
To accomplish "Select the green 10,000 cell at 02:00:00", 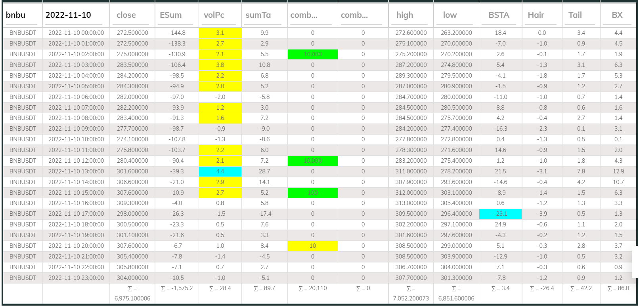I will click(x=313, y=54).
